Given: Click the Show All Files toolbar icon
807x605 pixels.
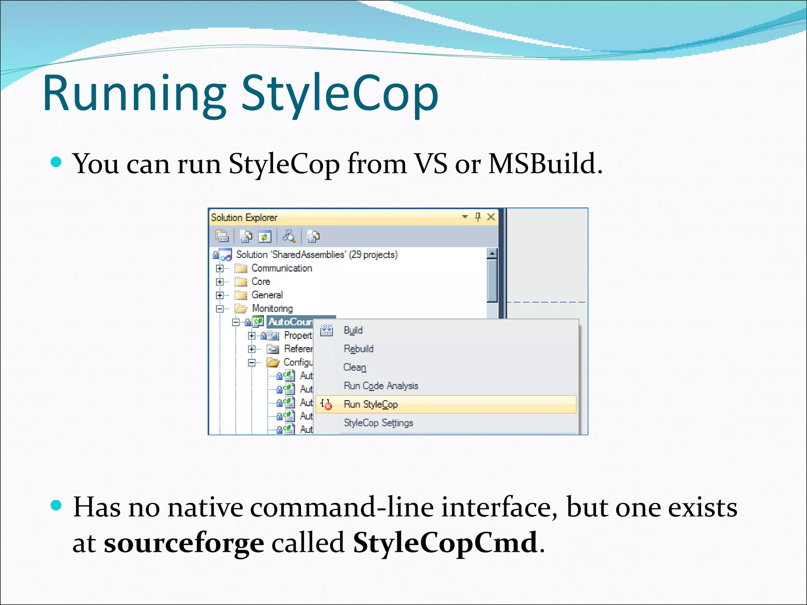Looking at the screenshot, I should 246,236.
